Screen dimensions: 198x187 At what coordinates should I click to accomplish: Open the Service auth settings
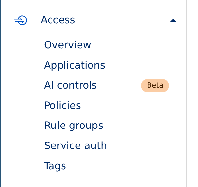click(75, 146)
